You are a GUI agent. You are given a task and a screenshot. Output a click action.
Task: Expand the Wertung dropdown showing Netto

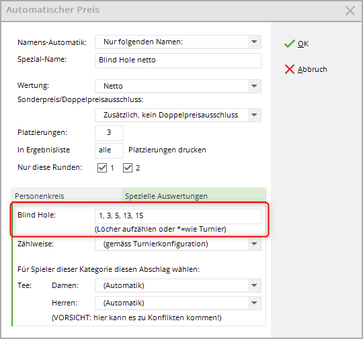(x=254, y=86)
